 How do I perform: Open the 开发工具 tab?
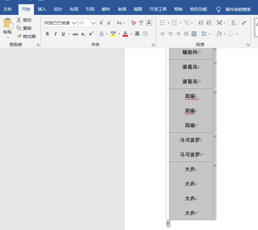tap(158, 9)
